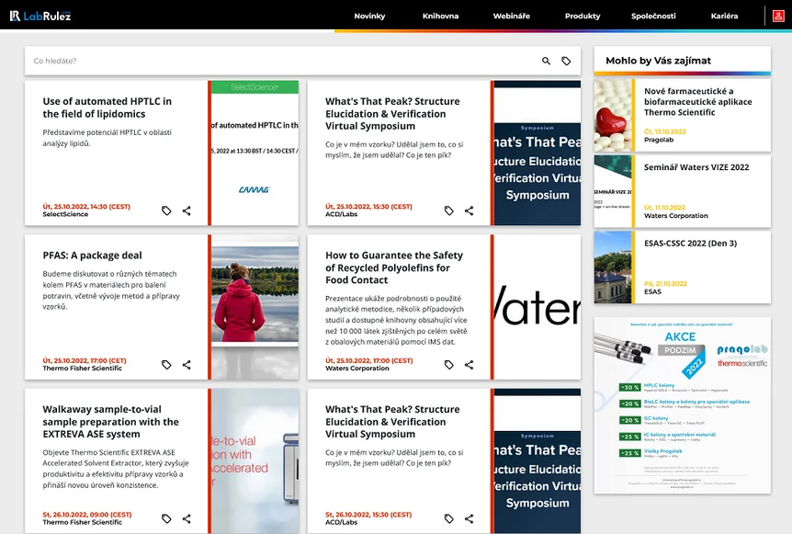The height and width of the screenshot is (534, 792).
Task: Open 'Use of automated HPTLC in the field of lipidomics'
Action: tap(107, 108)
